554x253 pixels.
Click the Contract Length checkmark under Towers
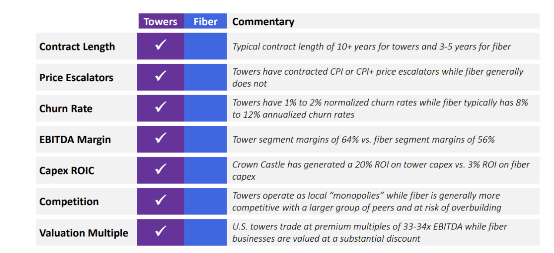point(161,45)
